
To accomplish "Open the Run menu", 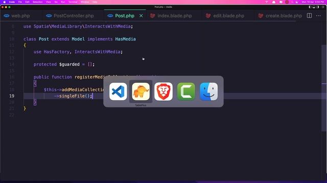I will pyautogui.click(x=63, y=2).
